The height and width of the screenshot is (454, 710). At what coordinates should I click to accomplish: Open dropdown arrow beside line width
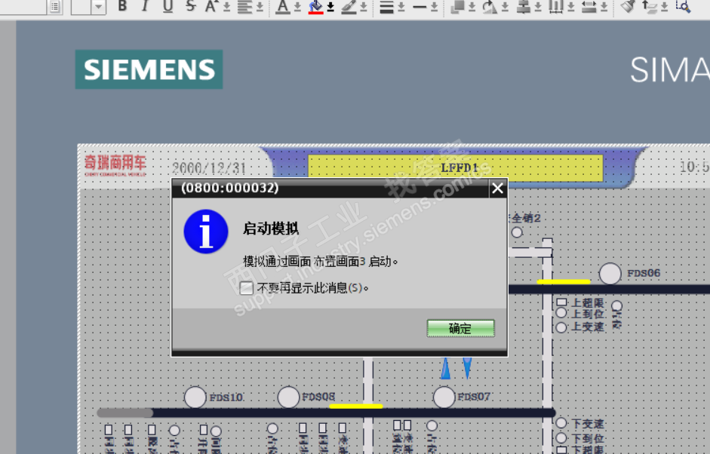[435, 7]
